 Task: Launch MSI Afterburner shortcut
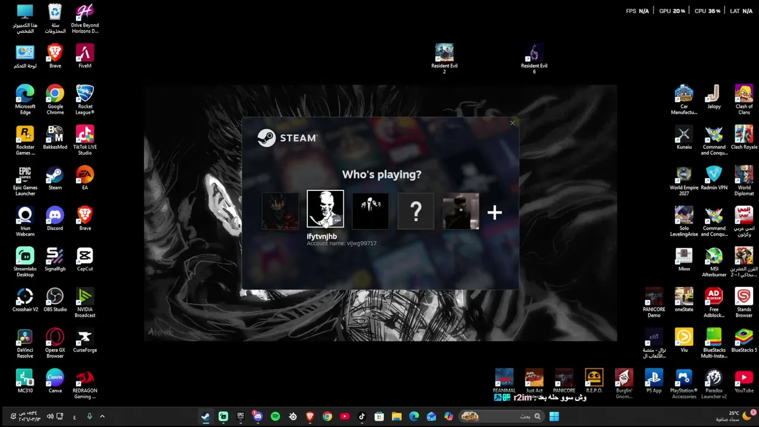(x=714, y=262)
